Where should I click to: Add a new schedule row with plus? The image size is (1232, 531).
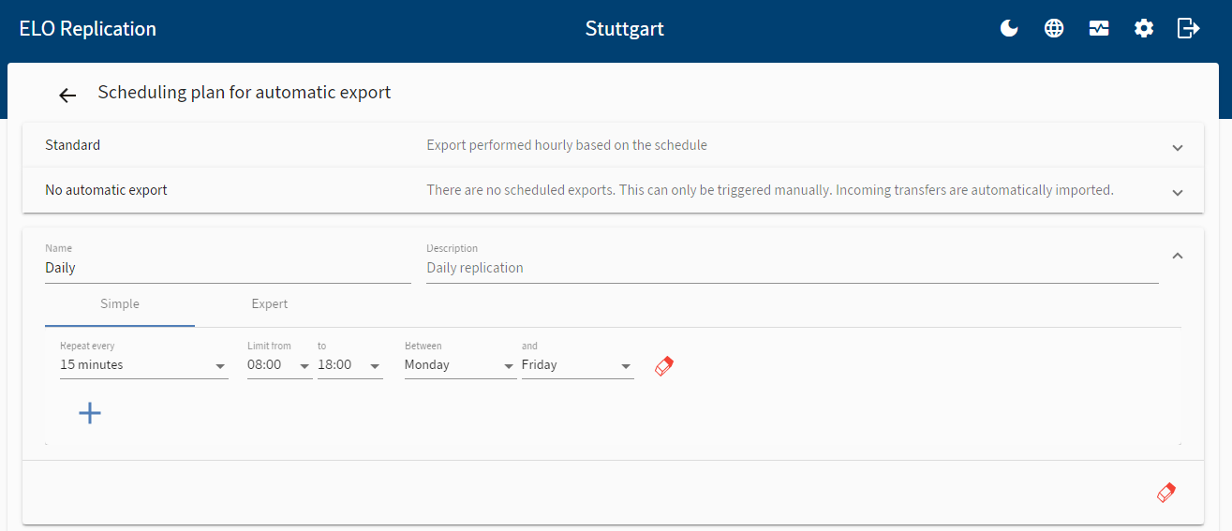90,413
